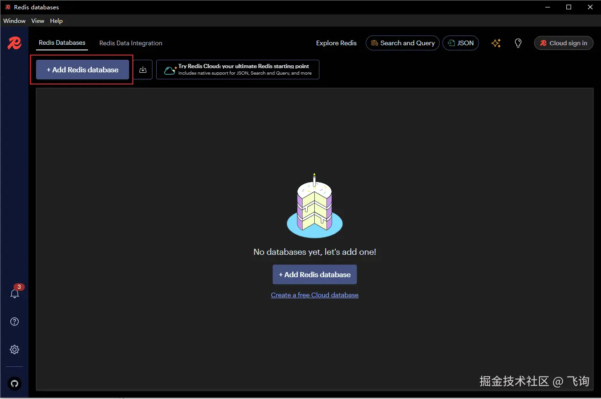Open the Try Redis Cloud banner

pos(238,70)
